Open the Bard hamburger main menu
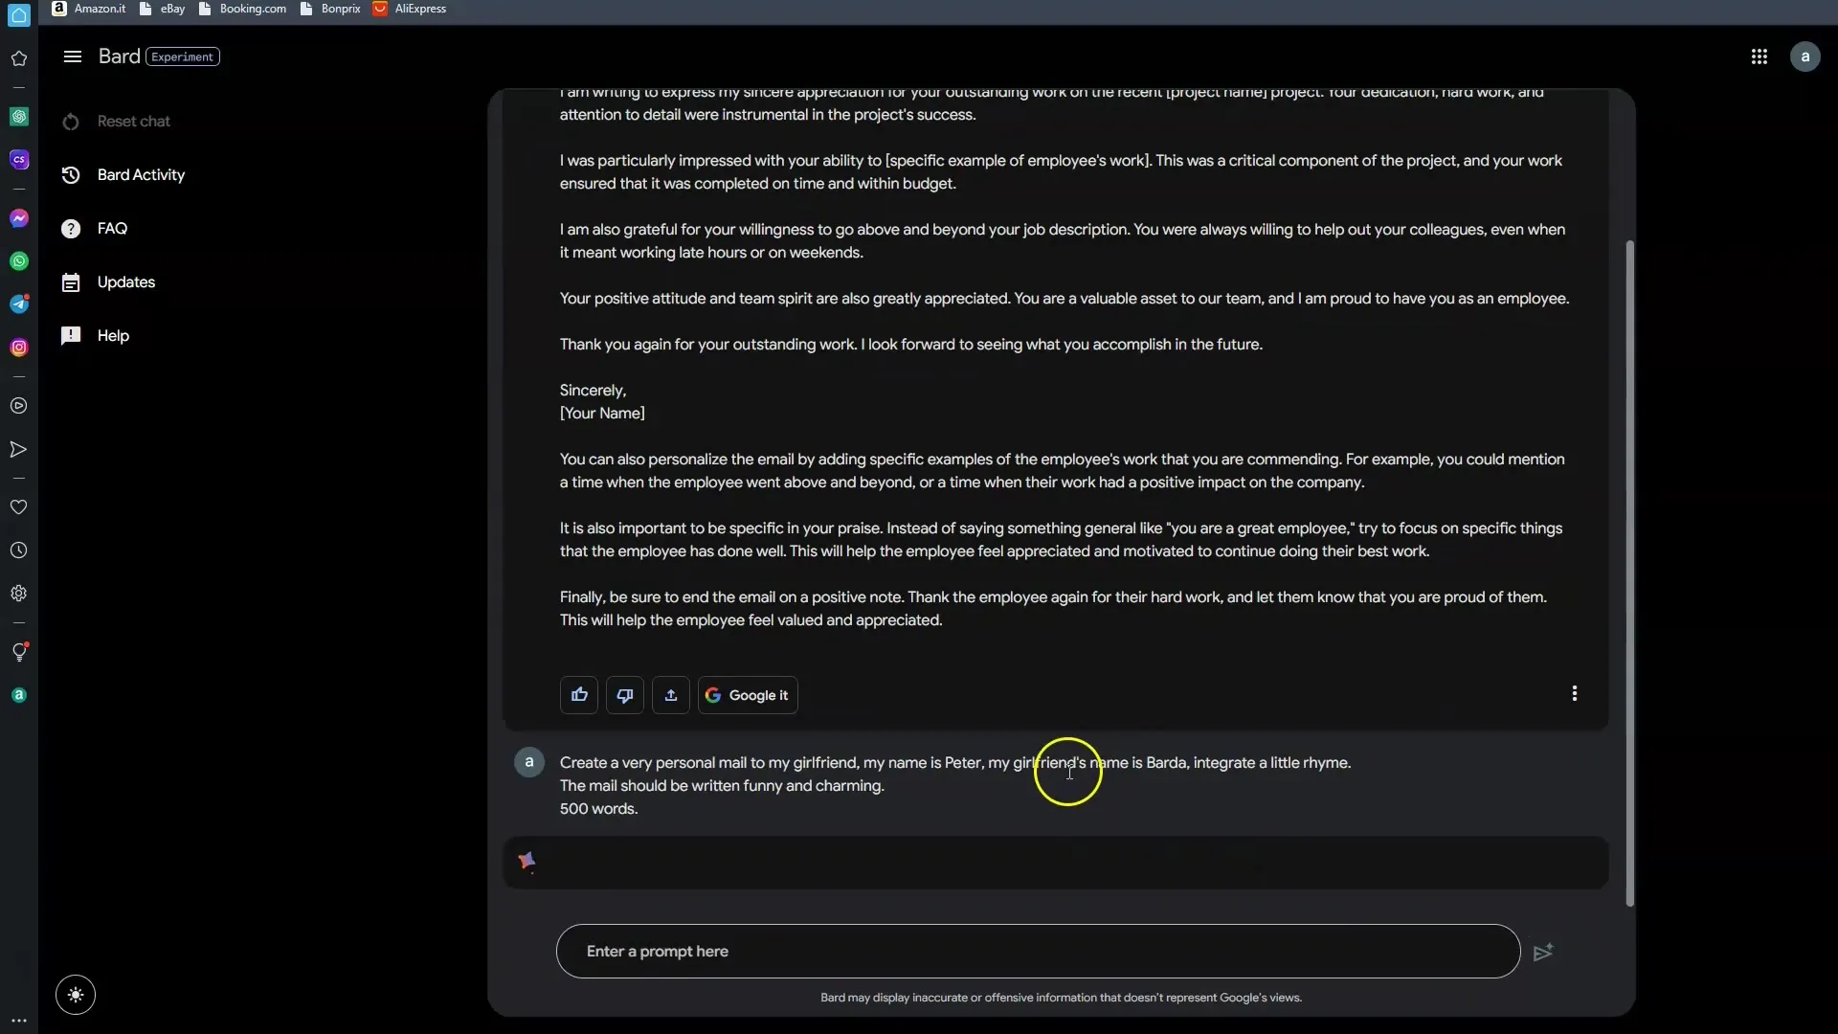This screenshot has height=1034, width=1838. tap(72, 56)
